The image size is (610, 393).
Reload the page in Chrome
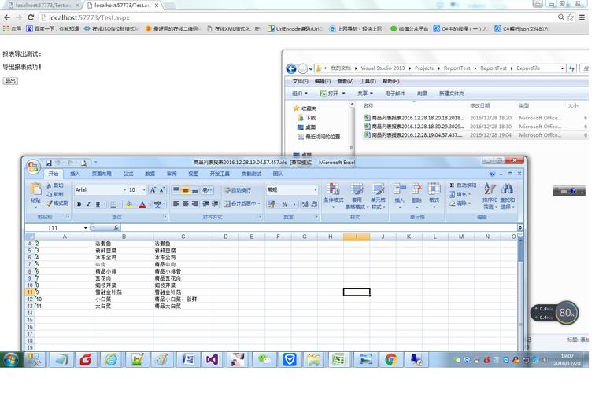click(x=31, y=17)
